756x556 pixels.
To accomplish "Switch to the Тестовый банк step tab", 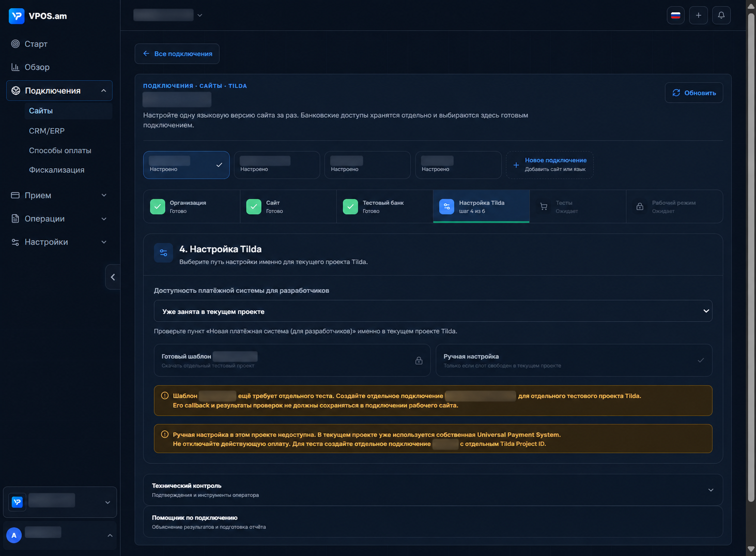I will [385, 206].
